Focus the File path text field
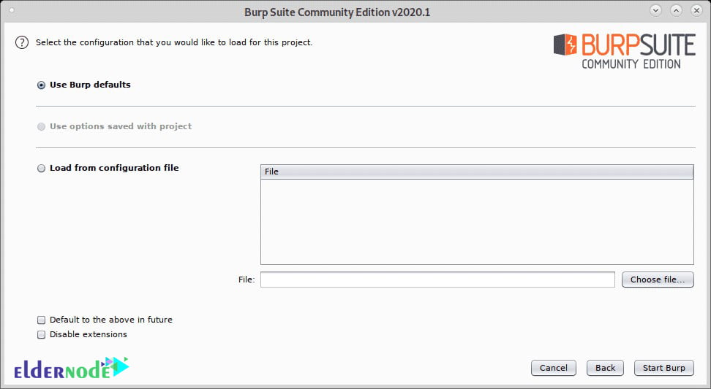Screen dimensions: 711x389 pyautogui.click(x=437, y=280)
